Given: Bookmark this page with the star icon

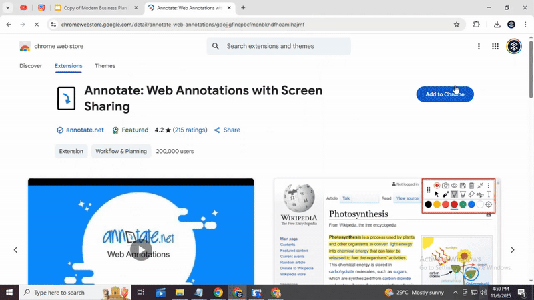Looking at the screenshot, I should point(457,25).
